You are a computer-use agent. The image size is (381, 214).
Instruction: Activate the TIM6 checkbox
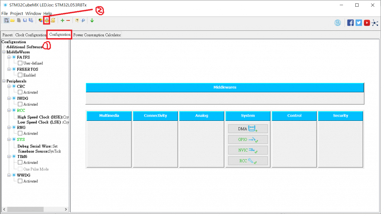[x=20, y=162]
